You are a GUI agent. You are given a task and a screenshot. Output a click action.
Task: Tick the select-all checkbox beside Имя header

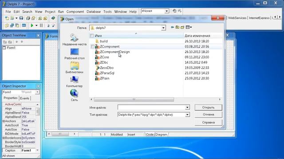click(92, 36)
